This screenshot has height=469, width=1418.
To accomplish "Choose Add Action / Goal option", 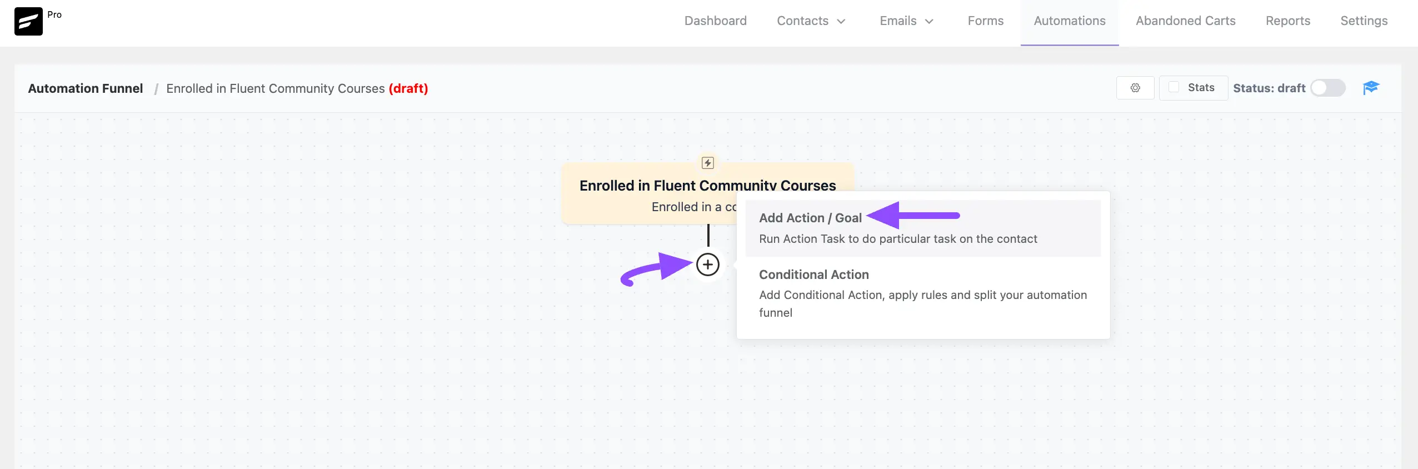I will (923, 228).
